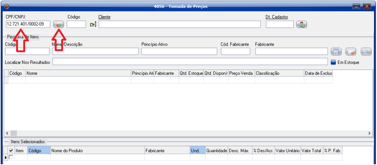This screenshot has height=165, width=377.
Task: Click the Und. column header in selected items
Action: coord(197,151)
